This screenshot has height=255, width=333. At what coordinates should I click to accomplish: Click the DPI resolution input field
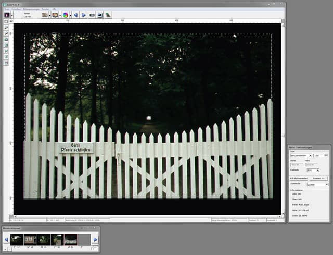coord(317,155)
